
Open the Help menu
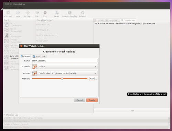tap(21, 8)
